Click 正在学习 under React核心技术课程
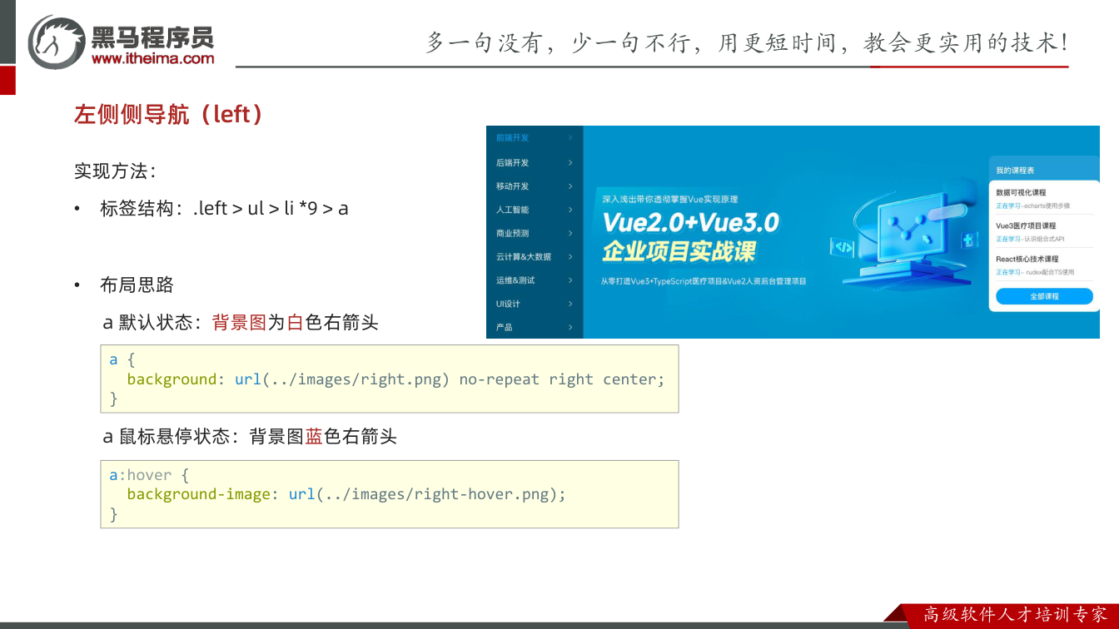The width and height of the screenshot is (1119, 629). point(1008,272)
